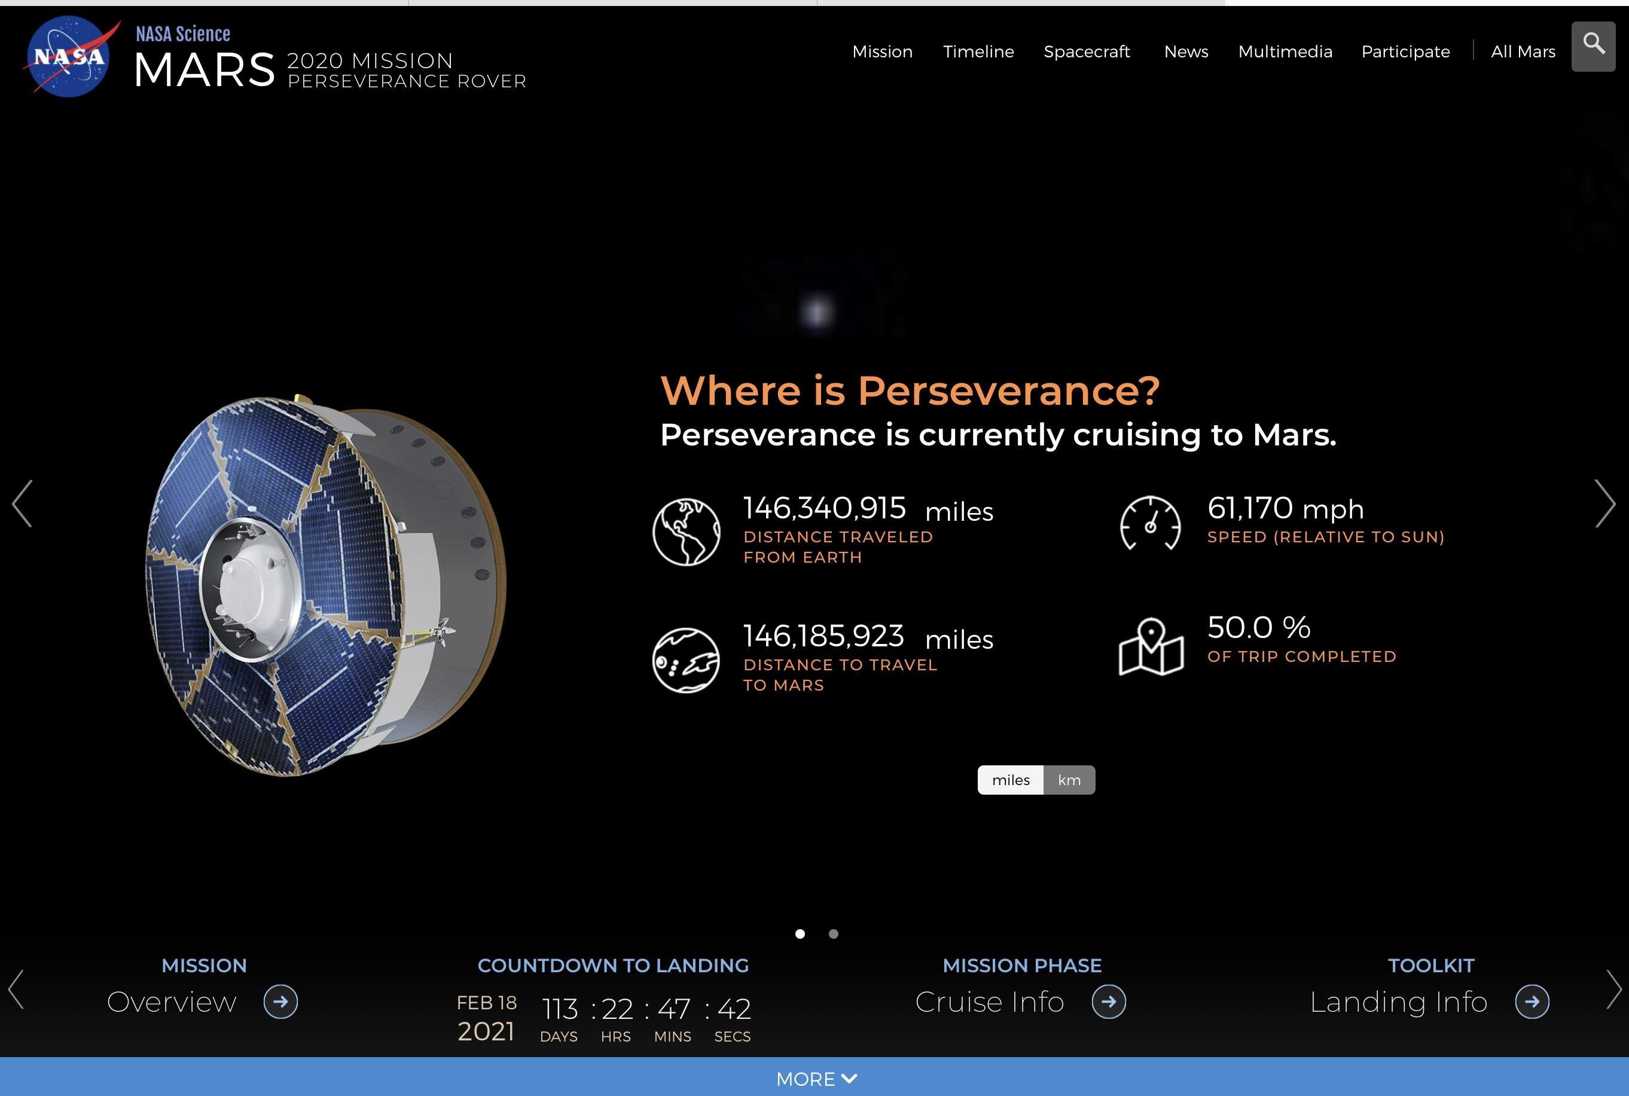Click the Perseverance spacecraft image

tap(325, 586)
